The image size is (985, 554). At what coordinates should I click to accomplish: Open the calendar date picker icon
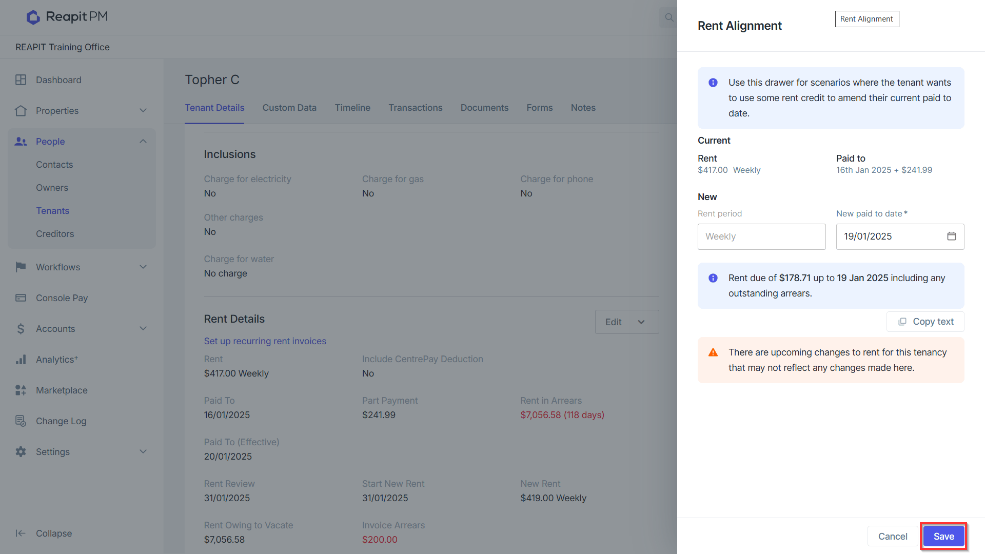click(x=951, y=236)
